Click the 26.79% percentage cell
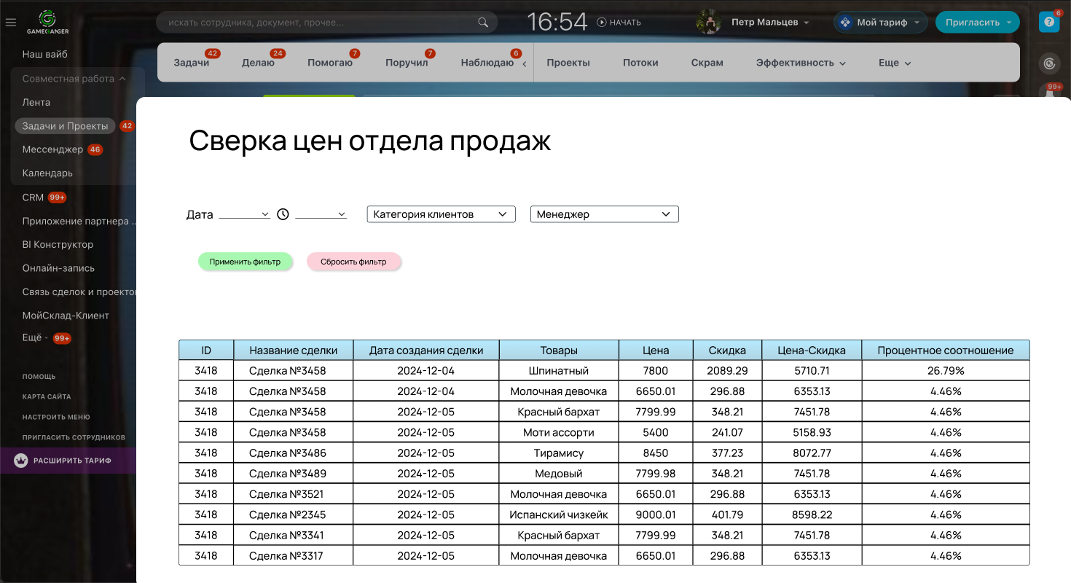1071x583 pixels. [946, 370]
